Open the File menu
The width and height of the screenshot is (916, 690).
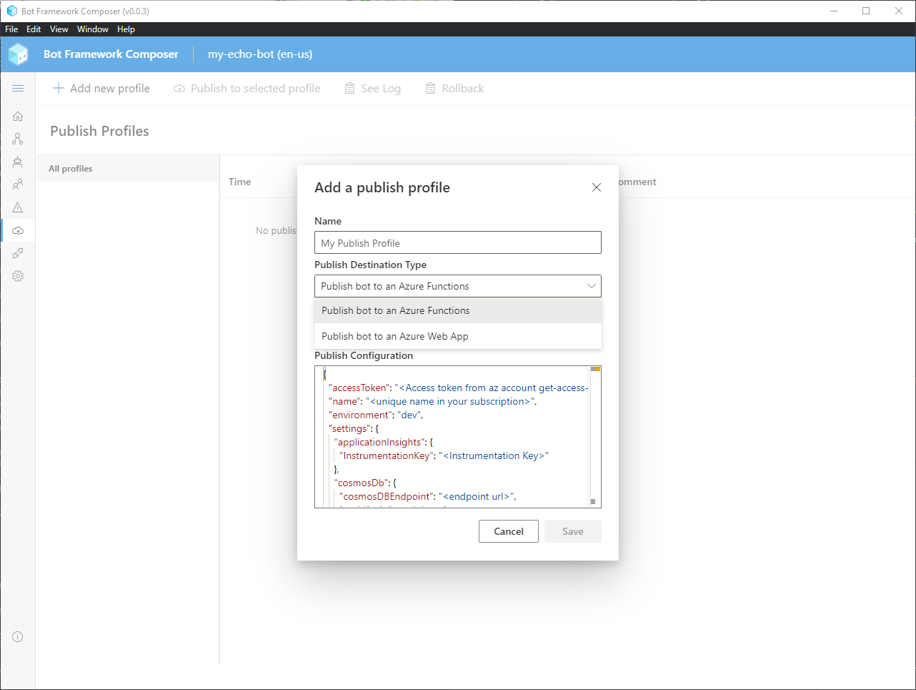click(x=11, y=29)
